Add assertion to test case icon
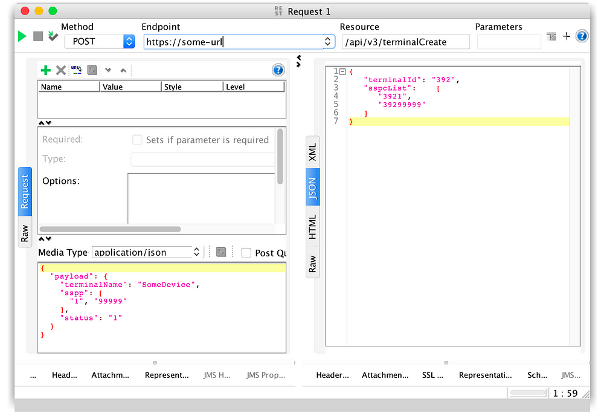The height and width of the screenshot is (416, 604). pos(53,36)
